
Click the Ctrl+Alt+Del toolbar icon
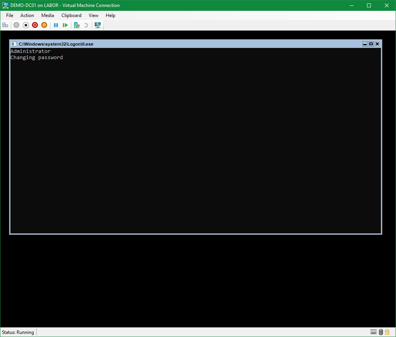click(5, 25)
